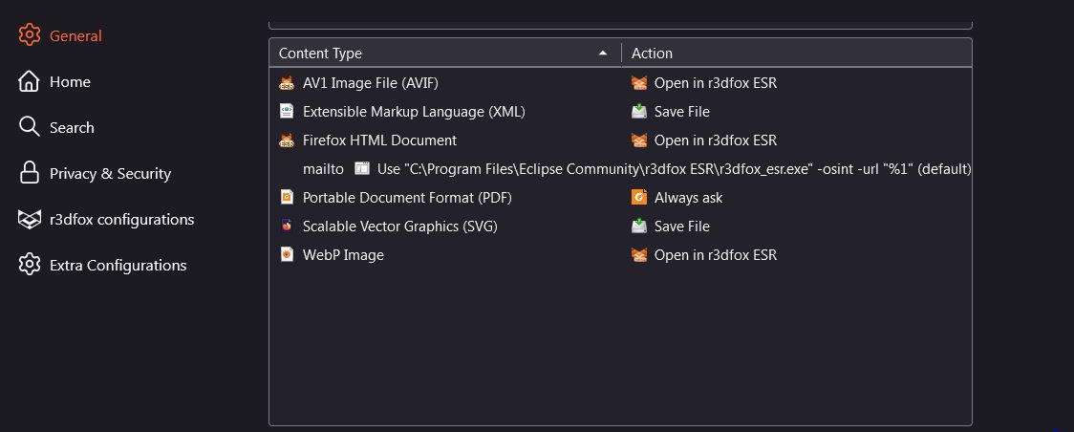Click the XML file type icon
Screen dimensions: 1074x432
tap(287, 111)
